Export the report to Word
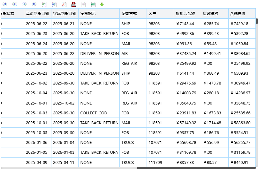Screen dimensions: 258x169 click(x=54, y=4)
